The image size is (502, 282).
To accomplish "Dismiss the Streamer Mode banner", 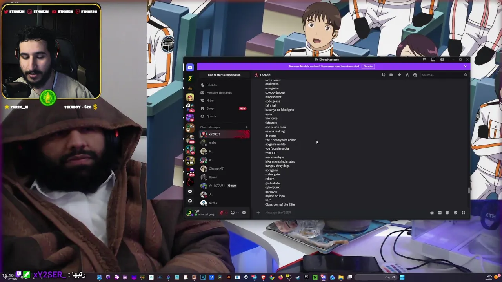I will [465, 66].
